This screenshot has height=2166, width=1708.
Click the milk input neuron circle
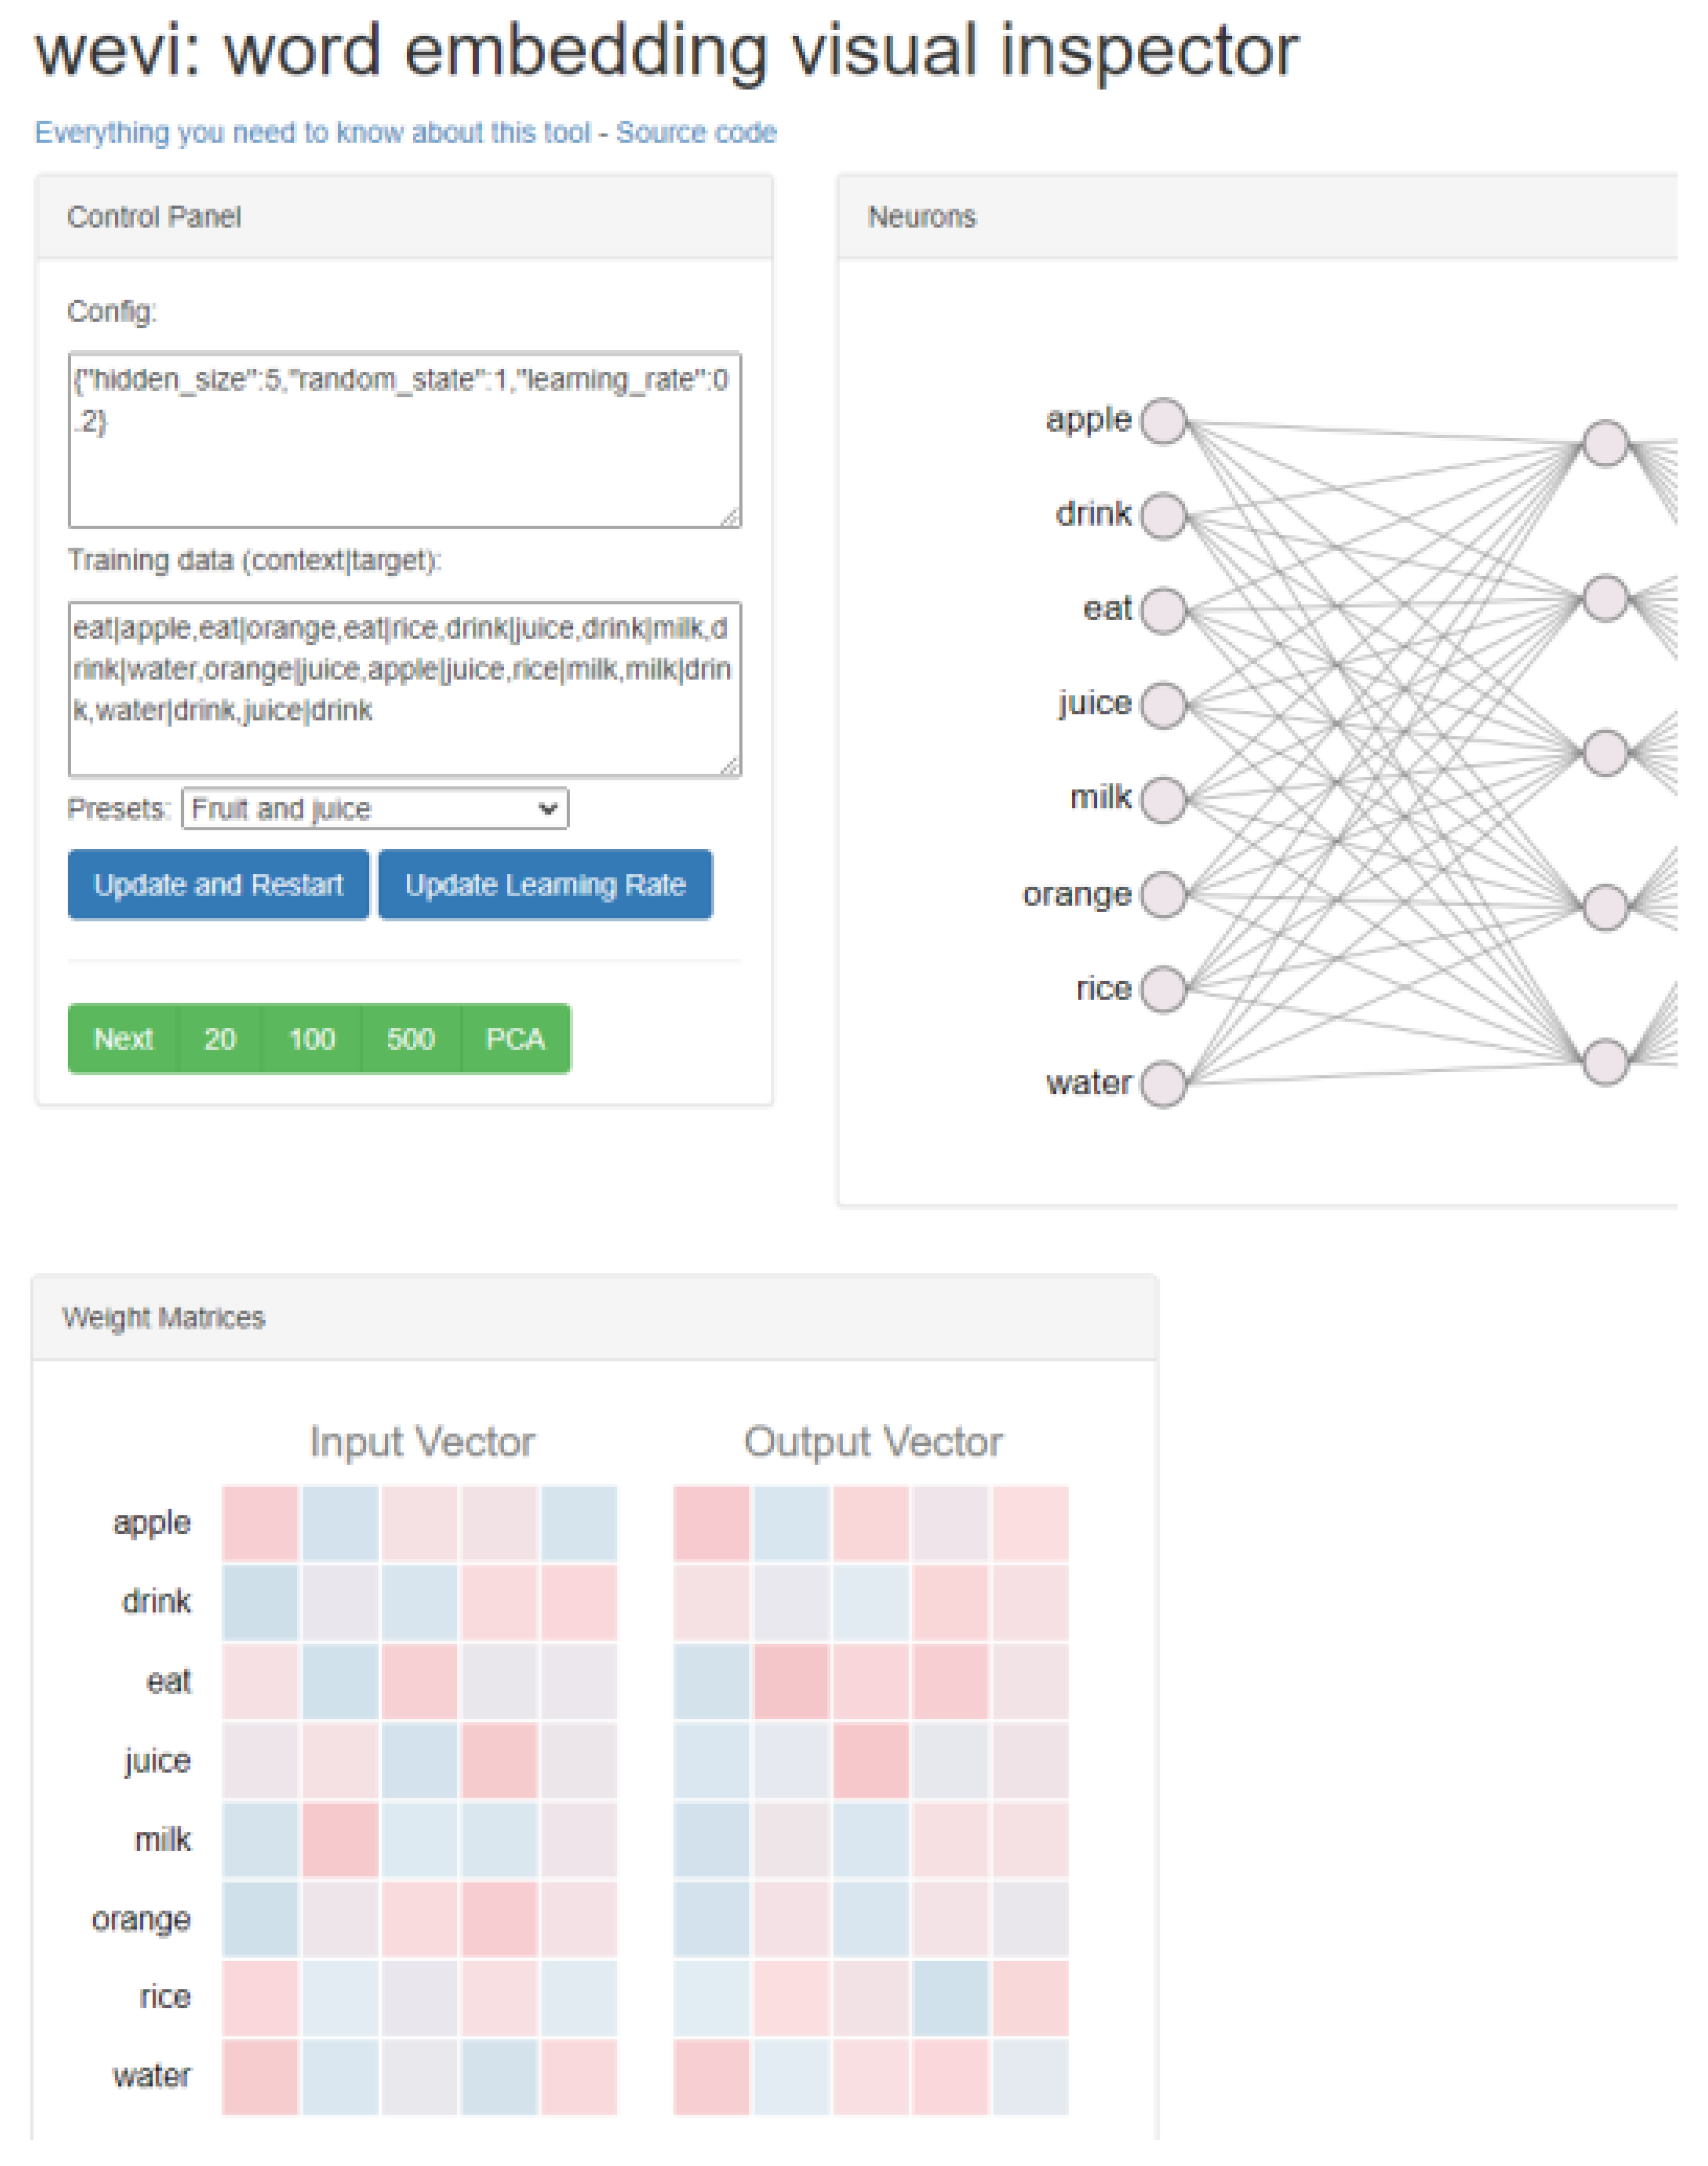tap(1162, 799)
